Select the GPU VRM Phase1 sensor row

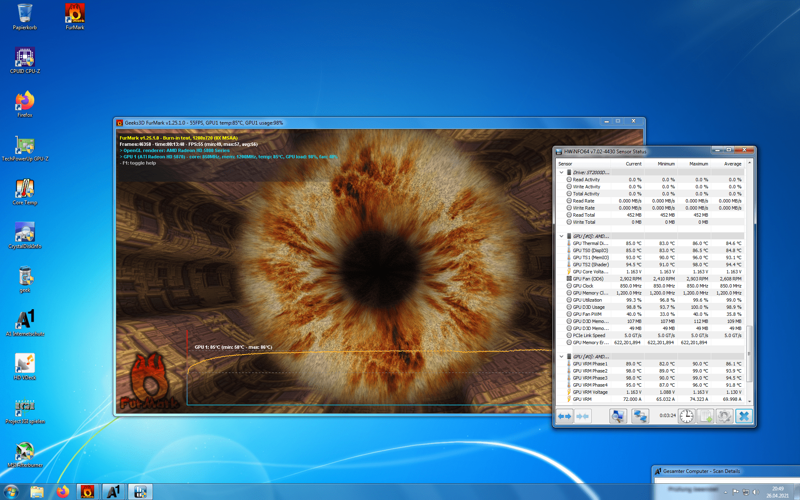650,364
